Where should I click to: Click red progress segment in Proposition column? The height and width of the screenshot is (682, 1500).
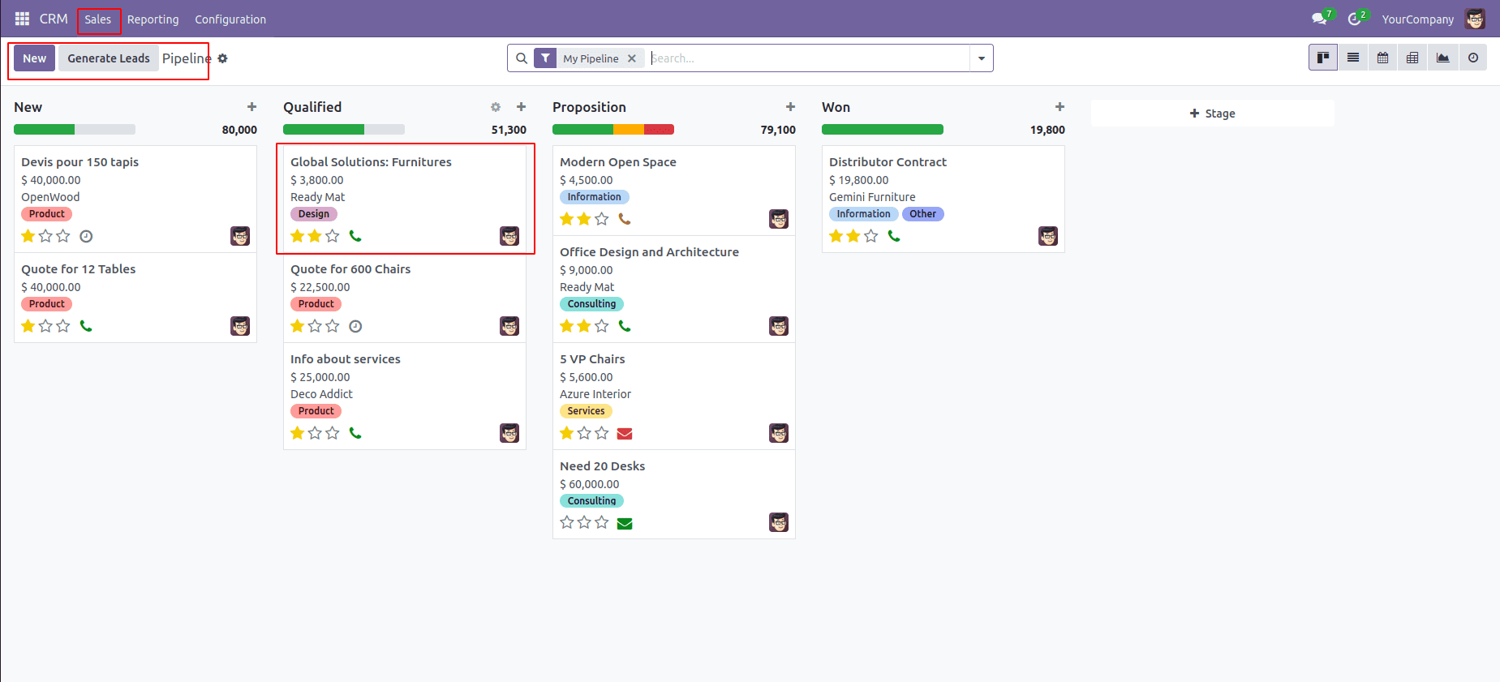click(x=659, y=130)
